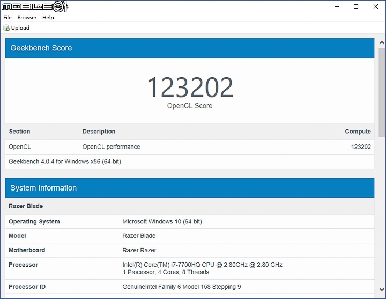
Task: Click the Motherboard label
Action: tap(27, 250)
